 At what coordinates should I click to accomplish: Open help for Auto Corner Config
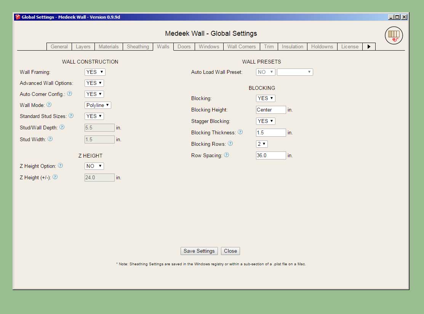[x=69, y=94]
